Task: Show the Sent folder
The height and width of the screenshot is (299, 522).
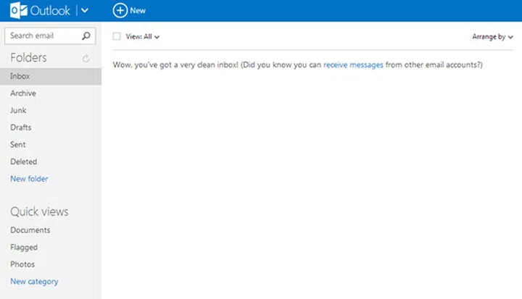Action: pyautogui.click(x=18, y=145)
